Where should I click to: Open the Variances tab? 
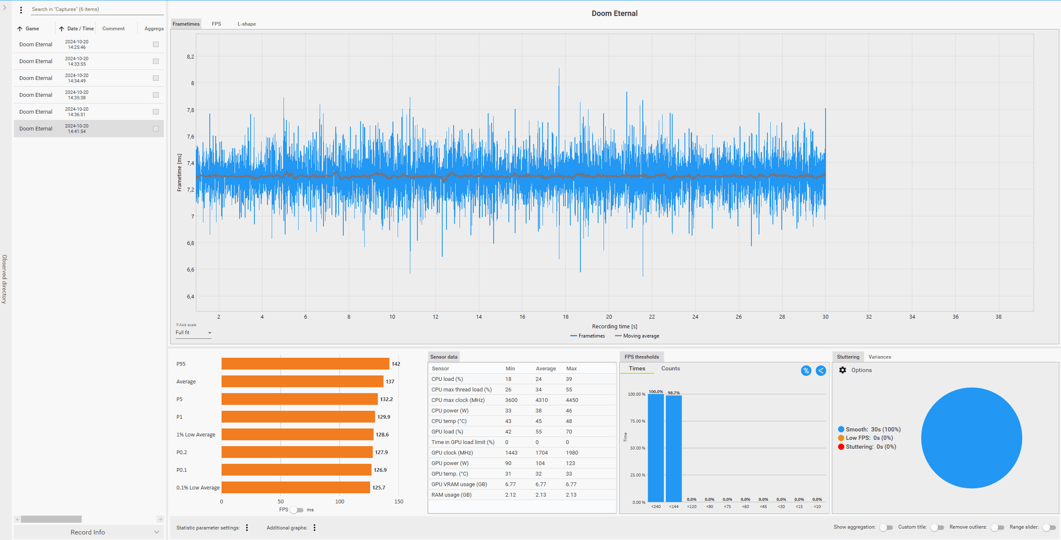[x=879, y=356]
